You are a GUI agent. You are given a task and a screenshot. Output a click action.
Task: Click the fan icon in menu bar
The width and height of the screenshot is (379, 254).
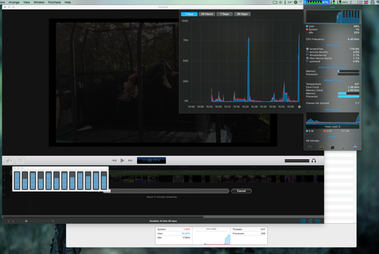(x=296, y=2)
